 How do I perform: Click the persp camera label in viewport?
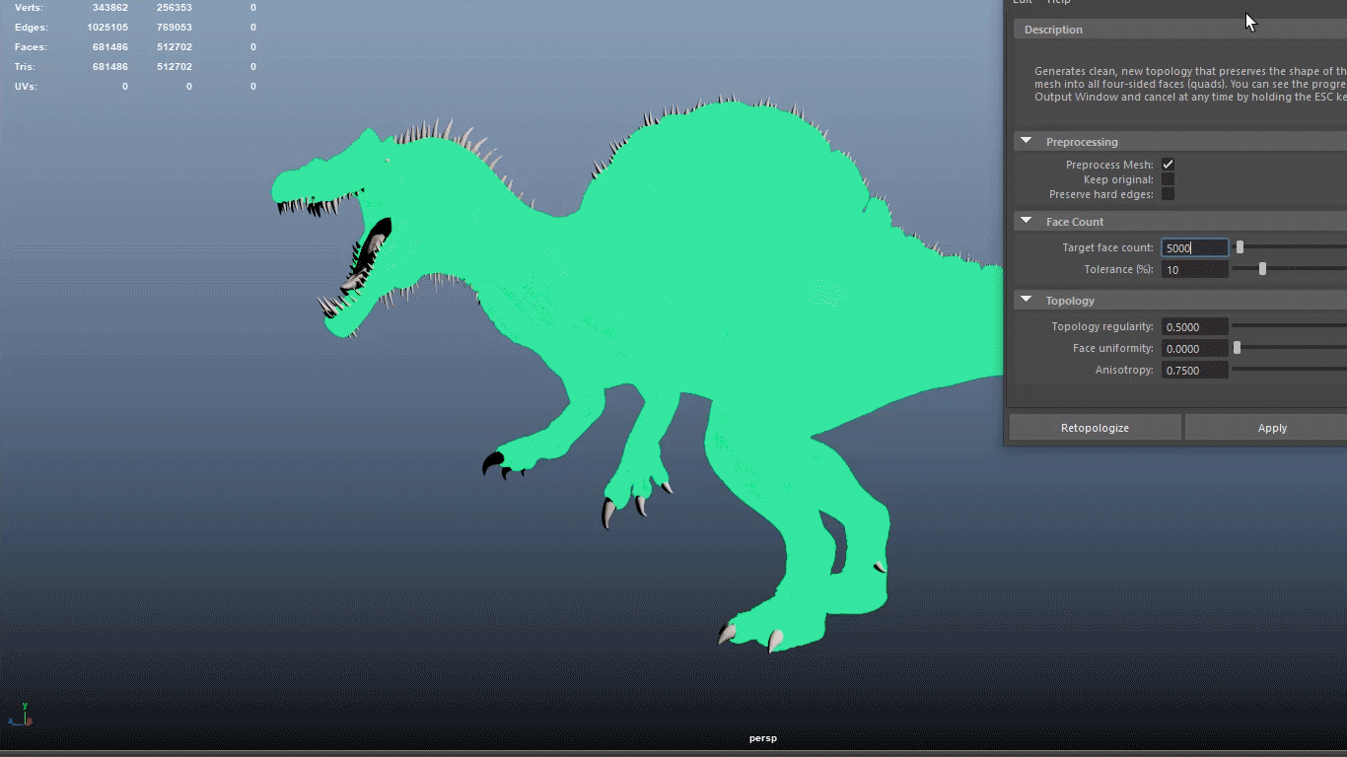(762, 738)
